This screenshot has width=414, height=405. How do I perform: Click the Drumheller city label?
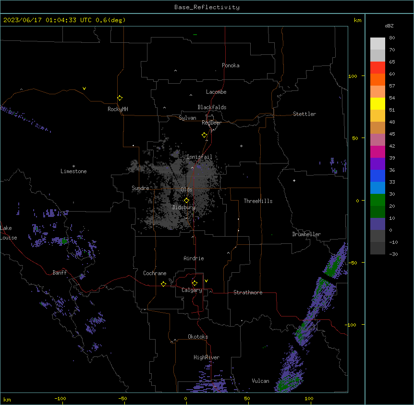[306, 234]
